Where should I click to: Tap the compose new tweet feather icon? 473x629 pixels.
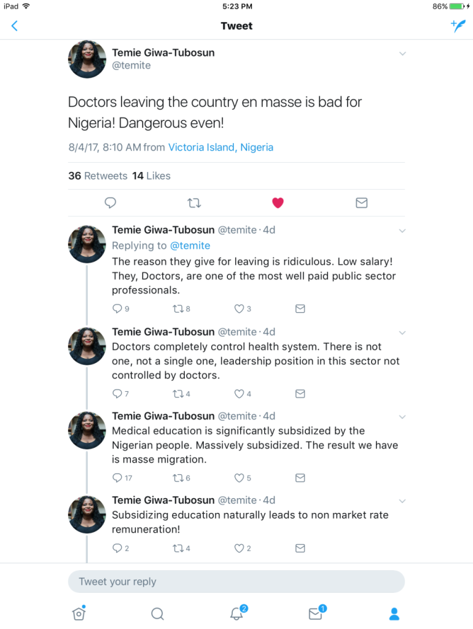[x=458, y=26]
